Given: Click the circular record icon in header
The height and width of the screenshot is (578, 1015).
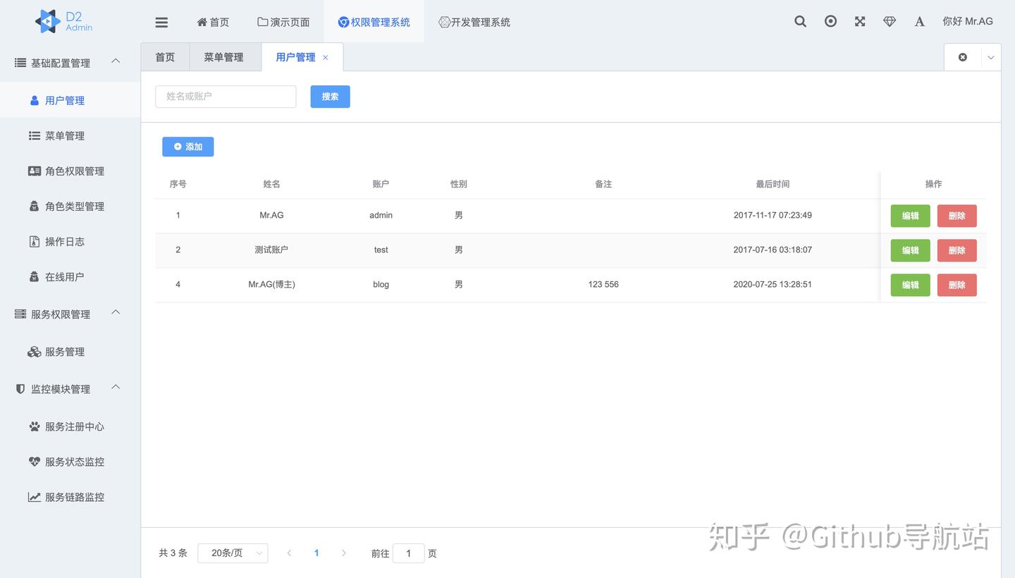Looking at the screenshot, I should (x=830, y=21).
